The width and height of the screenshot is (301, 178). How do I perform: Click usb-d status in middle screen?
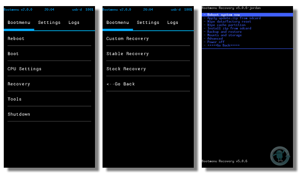175,9
